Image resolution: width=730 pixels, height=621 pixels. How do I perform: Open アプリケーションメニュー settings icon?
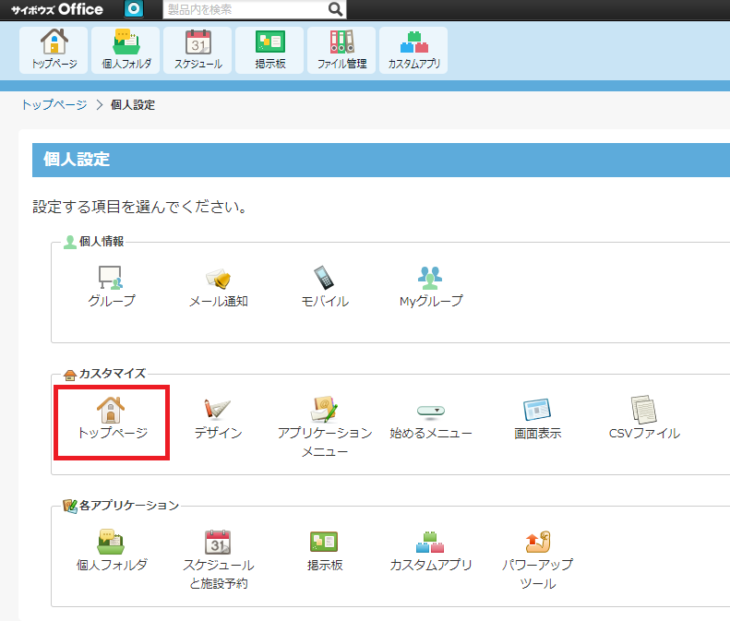point(325,410)
